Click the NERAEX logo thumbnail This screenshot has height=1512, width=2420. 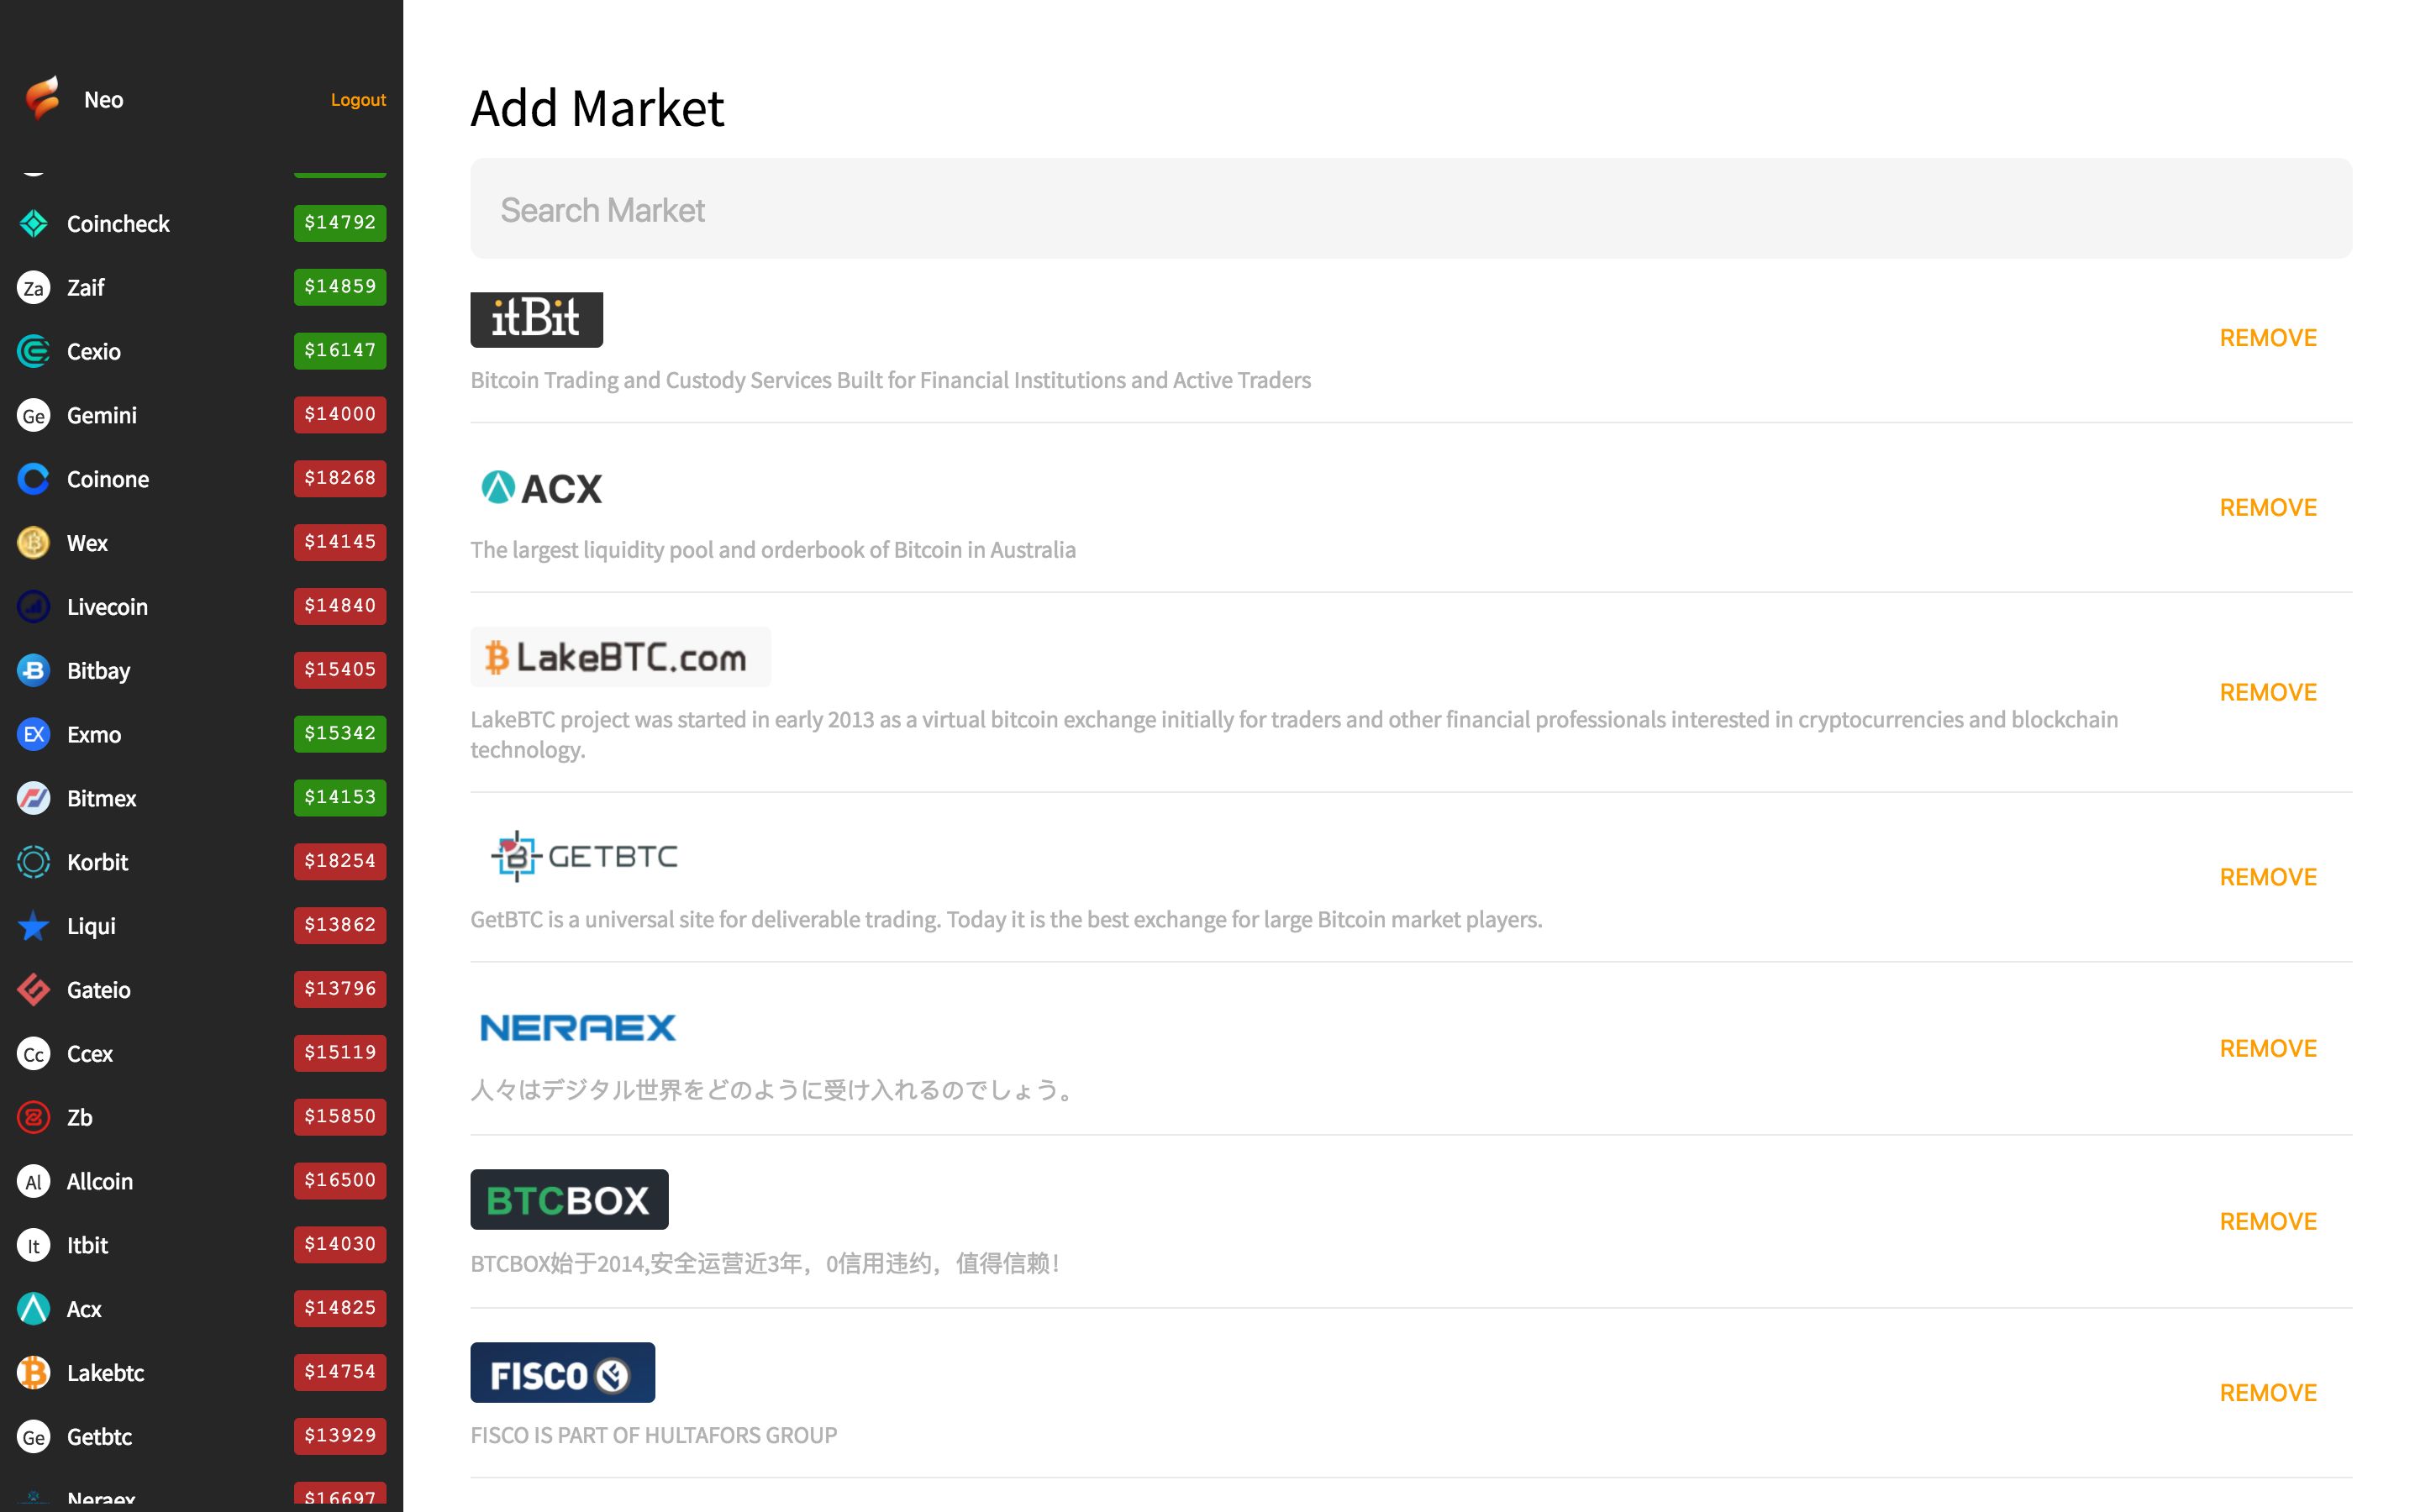click(x=578, y=1027)
